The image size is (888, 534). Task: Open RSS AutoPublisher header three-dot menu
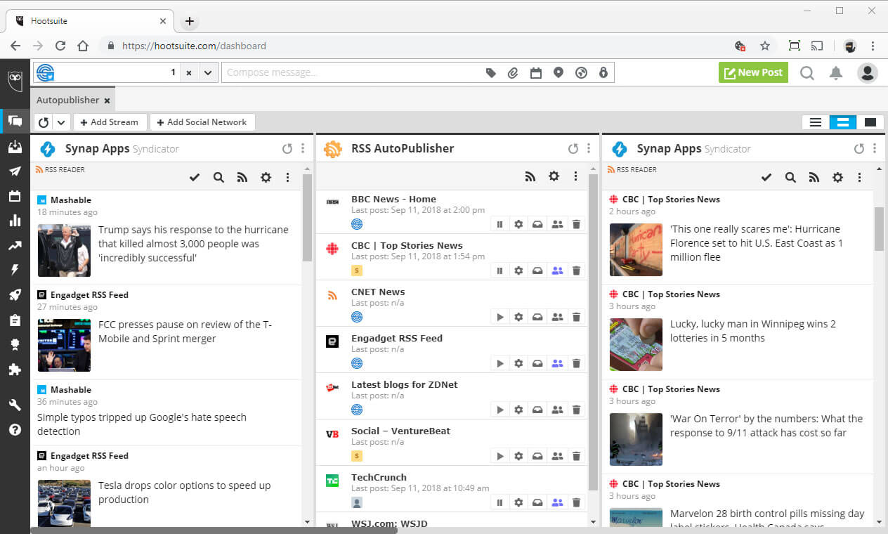coord(589,149)
